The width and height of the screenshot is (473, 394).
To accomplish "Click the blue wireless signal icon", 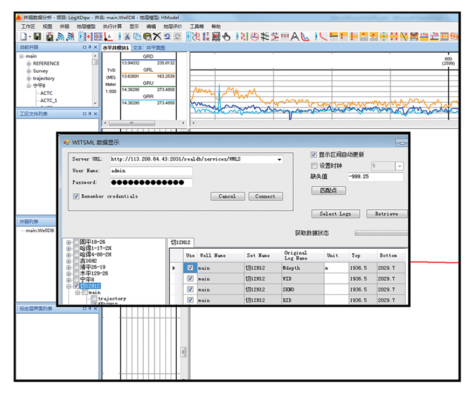I will pyautogui.click(x=60, y=37).
